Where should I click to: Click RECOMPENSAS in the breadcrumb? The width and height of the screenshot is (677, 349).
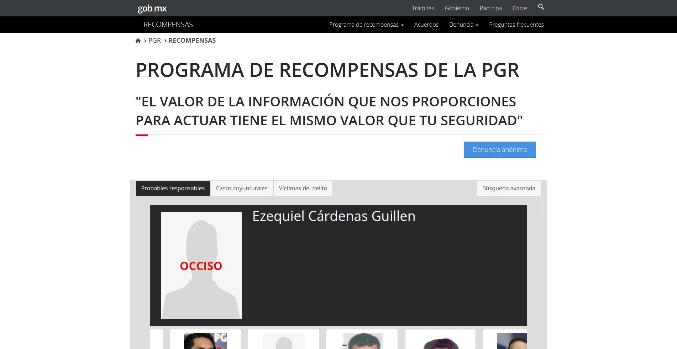pos(192,41)
